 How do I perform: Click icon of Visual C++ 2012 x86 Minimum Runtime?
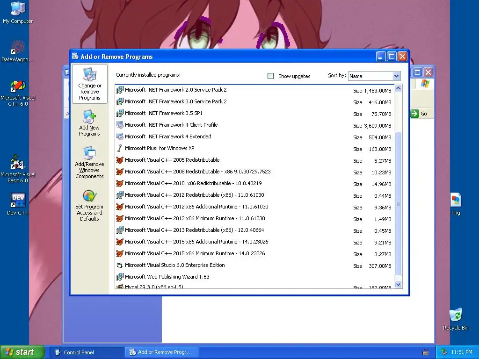tap(120, 218)
